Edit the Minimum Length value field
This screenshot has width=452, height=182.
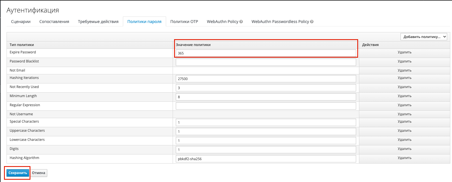(266, 97)
